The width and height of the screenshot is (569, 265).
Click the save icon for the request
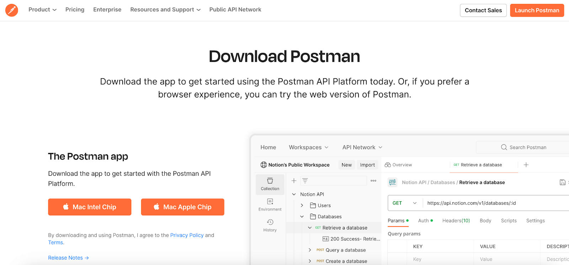[563, 182]
